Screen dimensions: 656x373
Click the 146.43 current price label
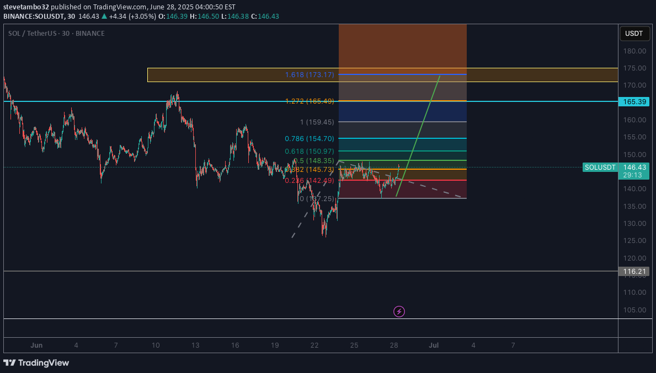pos(634,167)
